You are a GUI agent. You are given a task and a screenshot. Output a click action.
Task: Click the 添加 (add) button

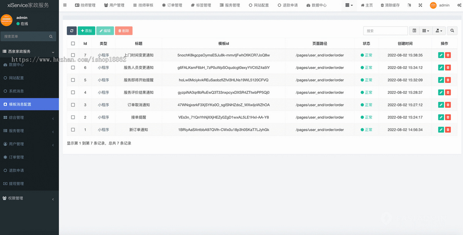86,30
